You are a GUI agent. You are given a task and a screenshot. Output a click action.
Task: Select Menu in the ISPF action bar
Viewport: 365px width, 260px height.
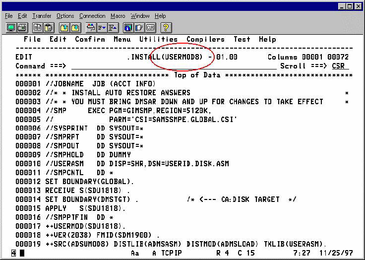(x=122, y=39)
